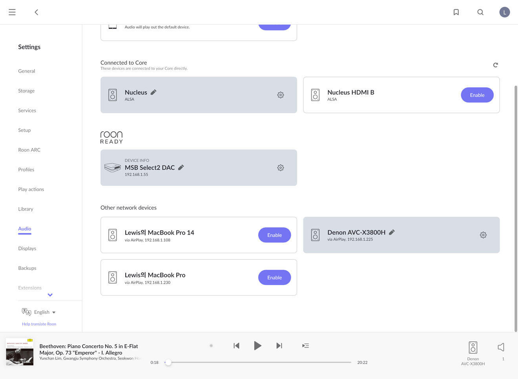518x379 pixels.
Task: Click the Help translate Roon link
Action: click(x=39, y=324)
